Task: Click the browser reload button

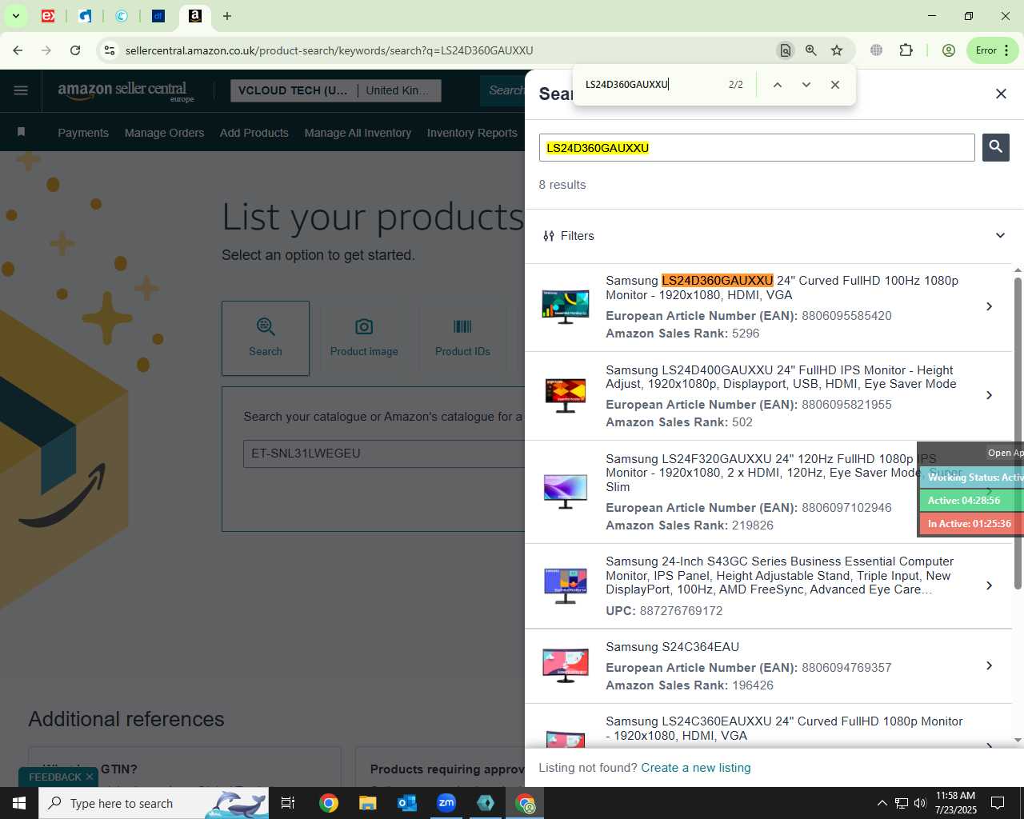Action: 75,50
